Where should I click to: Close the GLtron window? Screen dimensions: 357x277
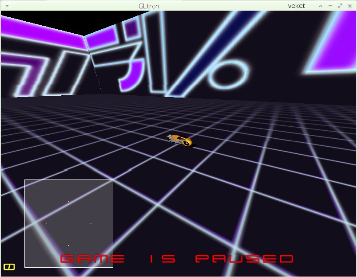click(x=350, y=6)
